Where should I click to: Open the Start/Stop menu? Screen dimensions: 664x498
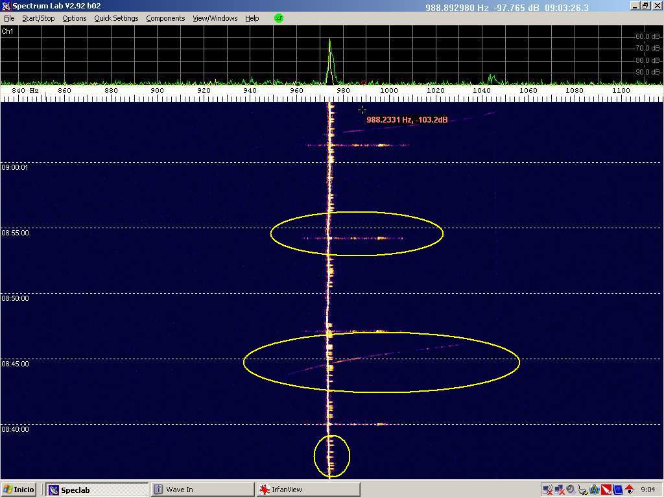click(x=38, y=18)
